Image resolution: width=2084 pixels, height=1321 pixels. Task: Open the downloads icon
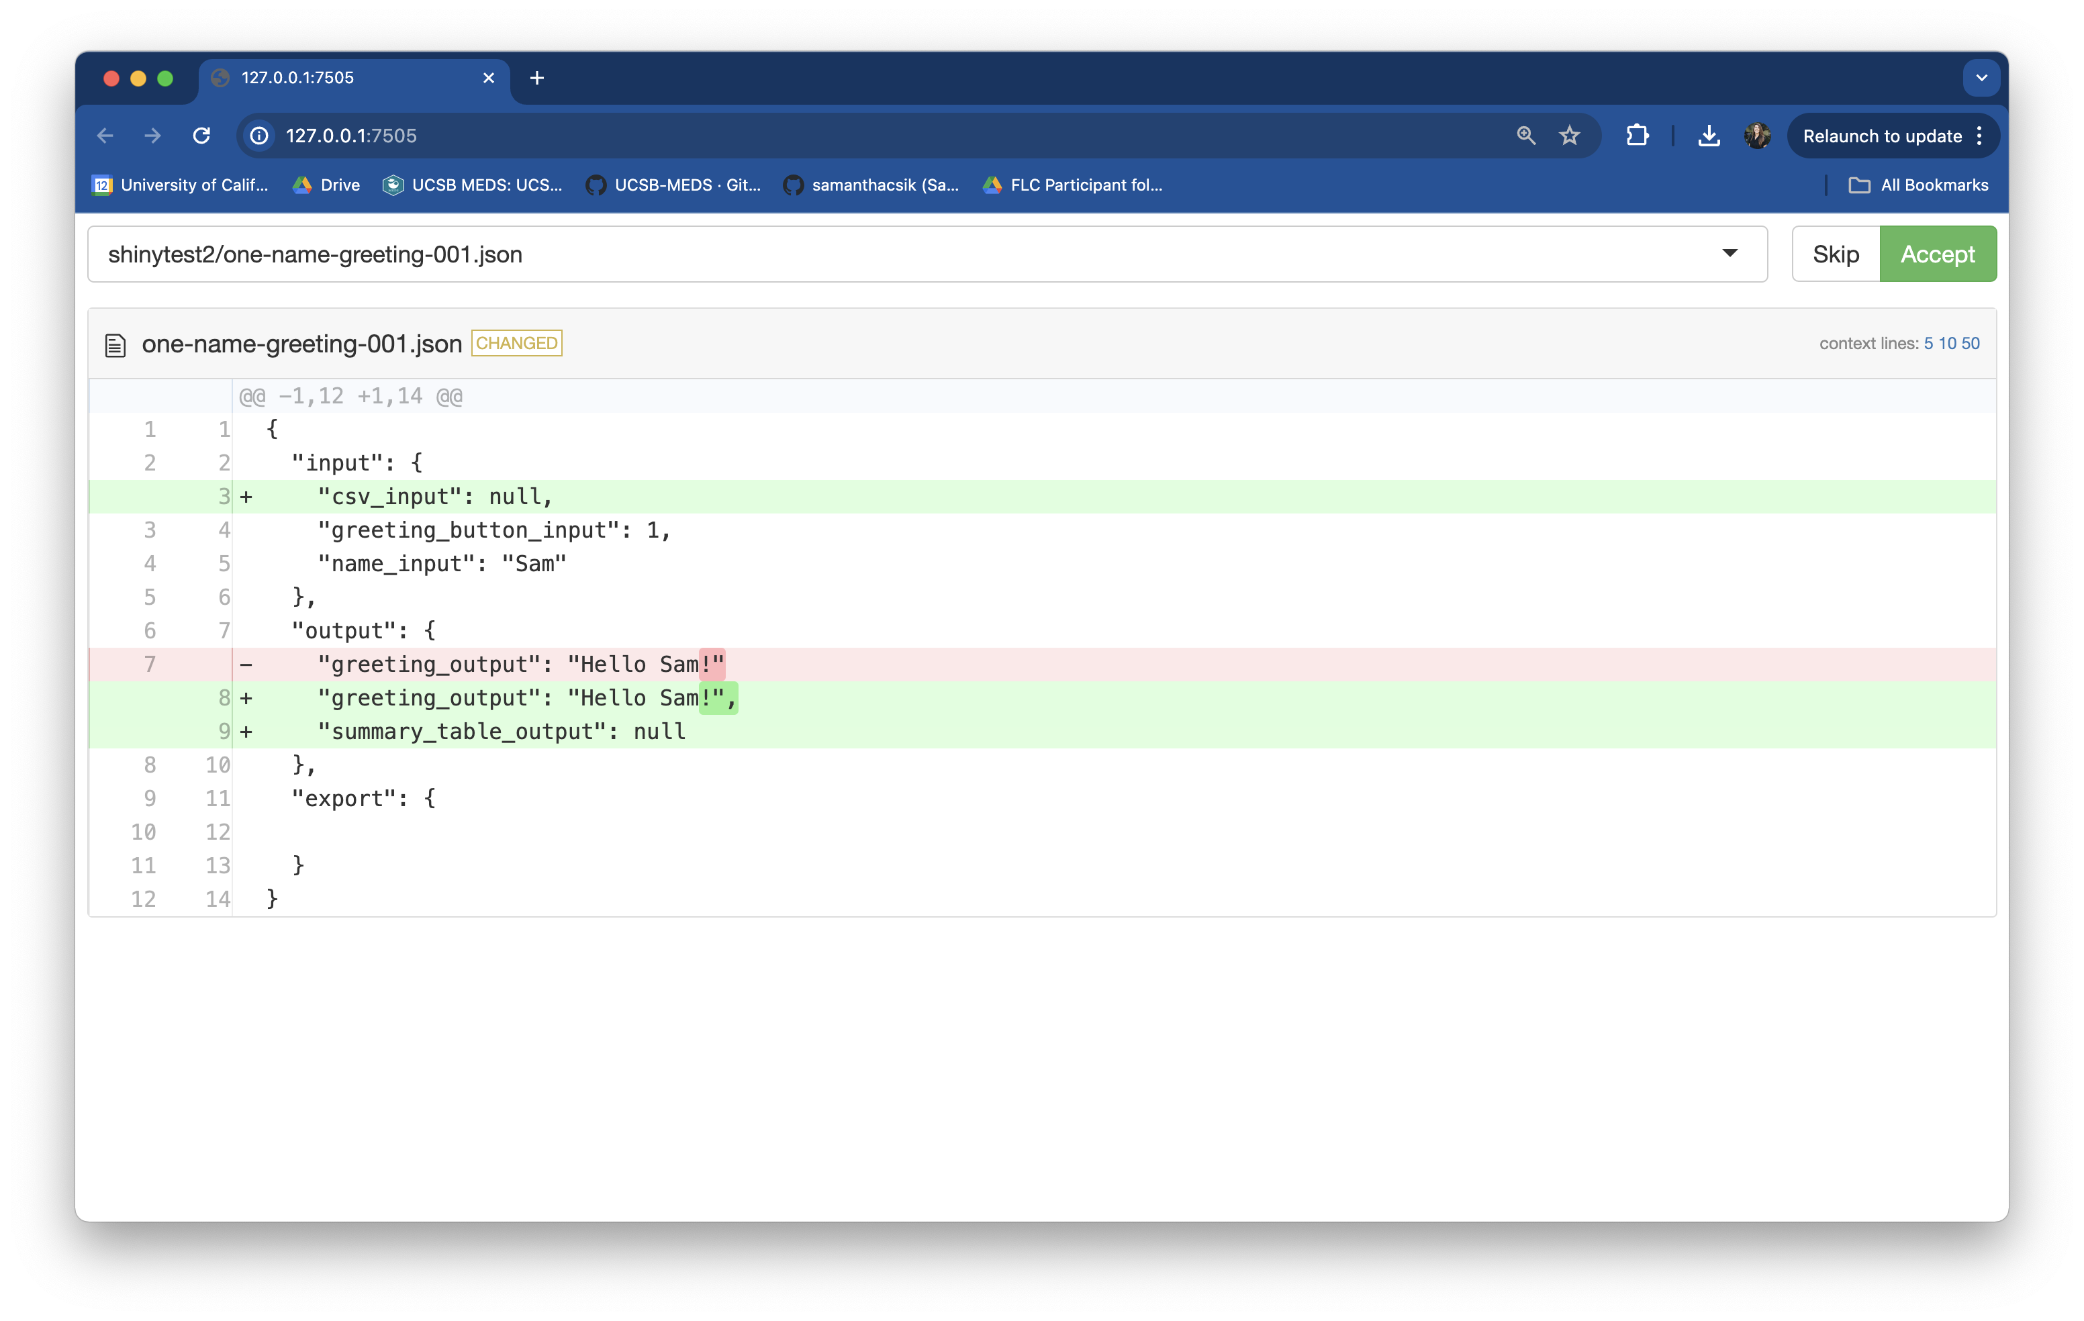tap(1709, 136)
